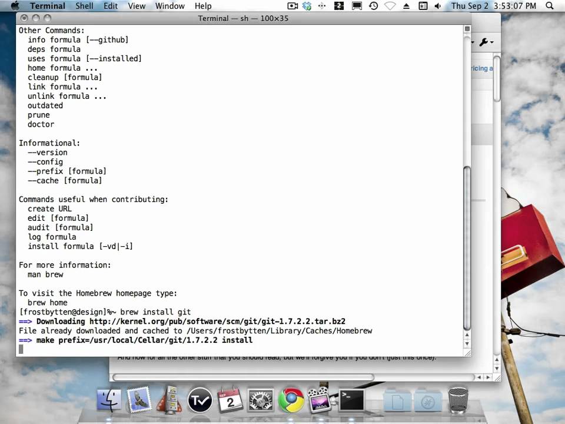Screen dimensions: 565x424
Task: Click the browser window vertical scrollbar thumb
Action: [497, 78]
